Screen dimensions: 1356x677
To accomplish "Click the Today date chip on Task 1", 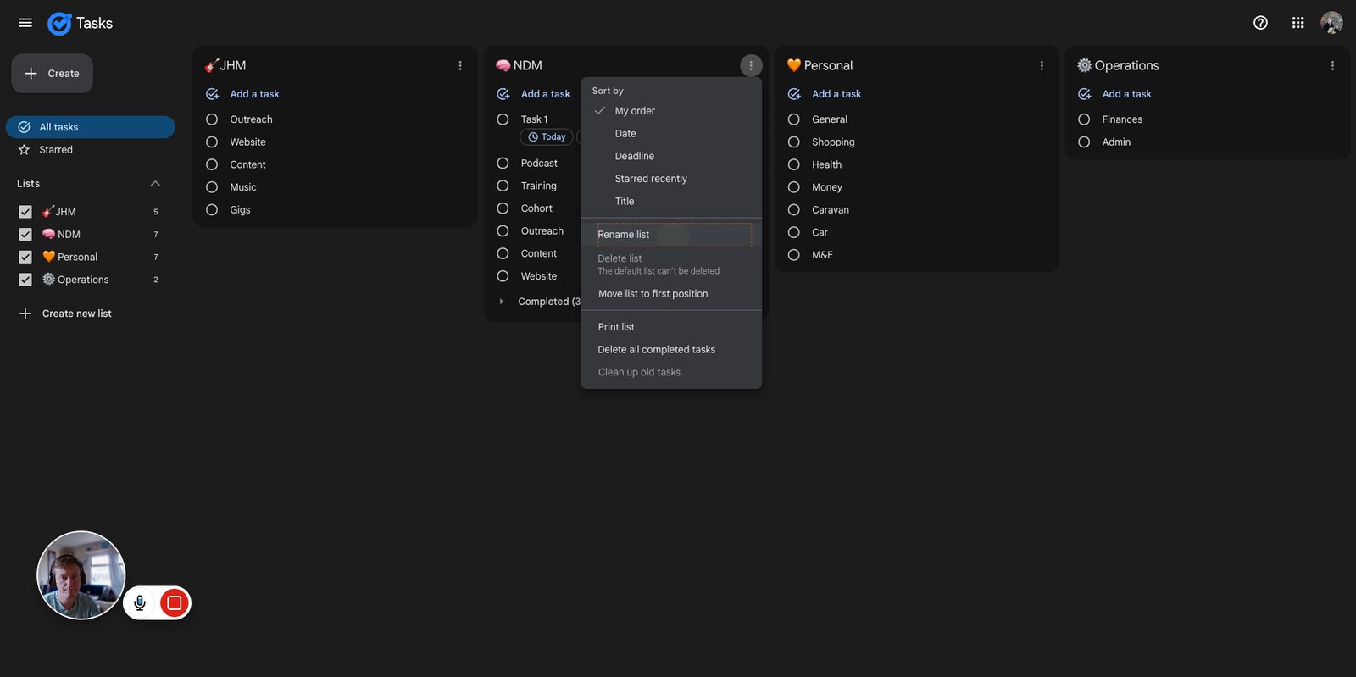I will (x=547, y=137).
